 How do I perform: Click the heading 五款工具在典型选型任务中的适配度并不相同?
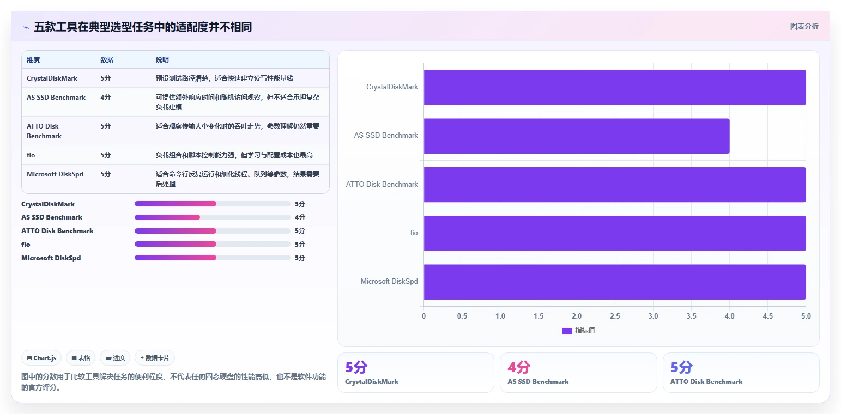pyautogui.click(x=143, y=27)
